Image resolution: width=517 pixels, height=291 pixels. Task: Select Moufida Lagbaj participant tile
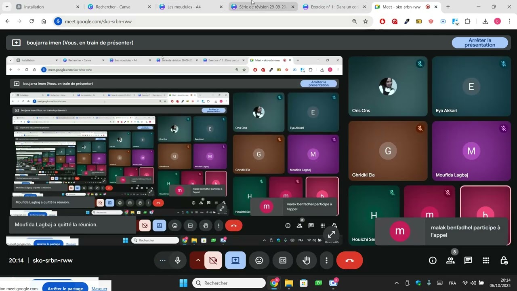point(471,151)
